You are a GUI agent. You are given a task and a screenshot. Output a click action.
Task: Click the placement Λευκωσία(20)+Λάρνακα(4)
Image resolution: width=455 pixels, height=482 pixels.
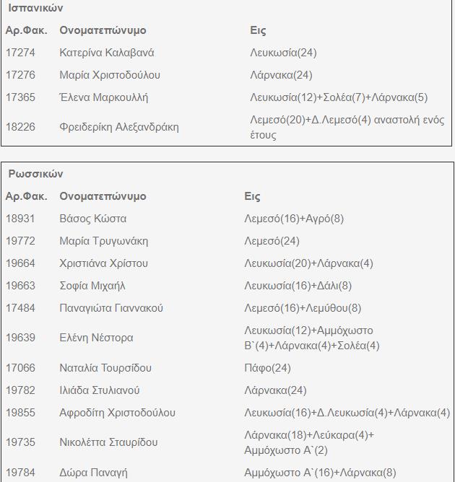point(308,263)
